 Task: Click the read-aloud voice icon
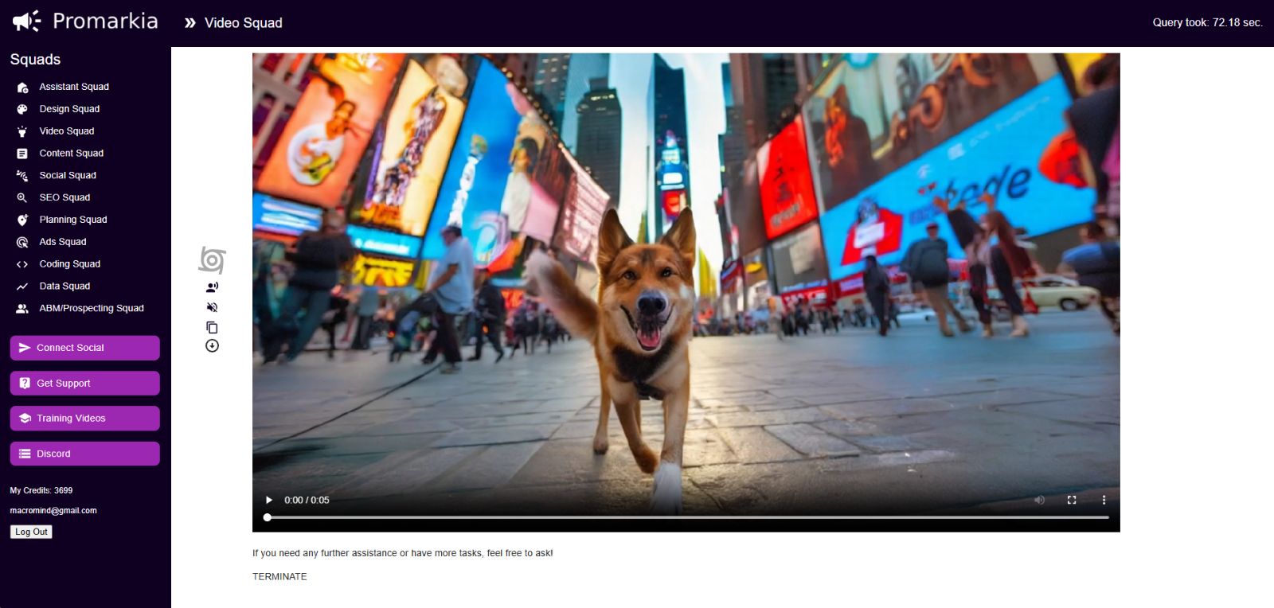tap(212, 287)
